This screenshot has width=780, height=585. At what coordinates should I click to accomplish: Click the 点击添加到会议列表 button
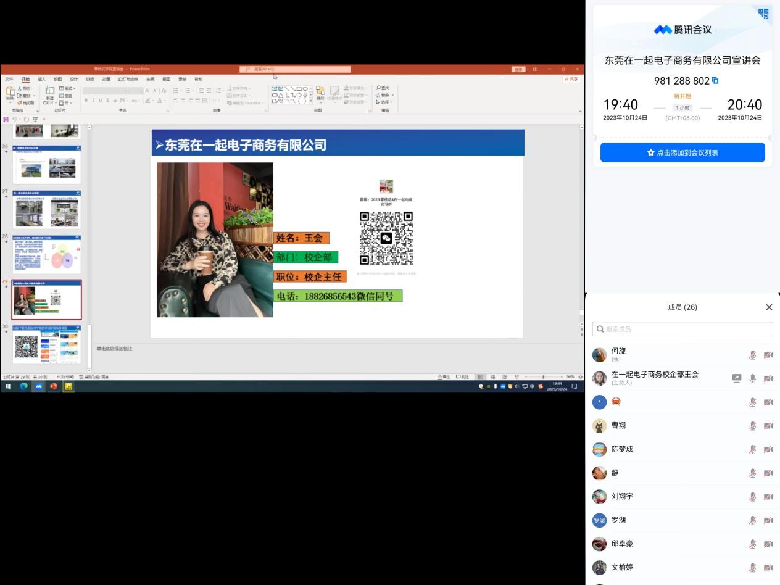pyautogui.click(x=682, y=152)
